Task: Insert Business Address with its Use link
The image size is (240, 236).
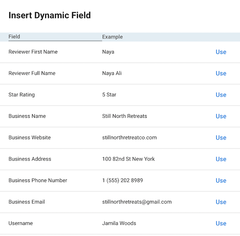Action: pos(221,159)
